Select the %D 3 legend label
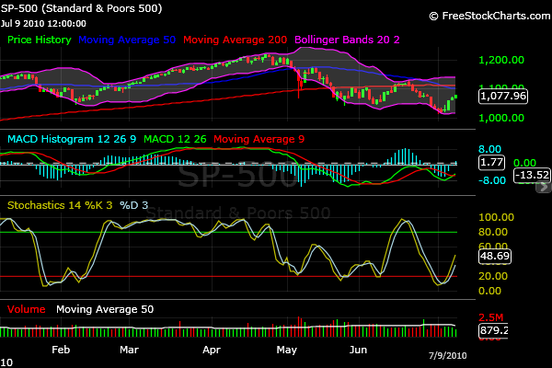The height and width of the screenshot is (368, 552). (x=133, y=205)
